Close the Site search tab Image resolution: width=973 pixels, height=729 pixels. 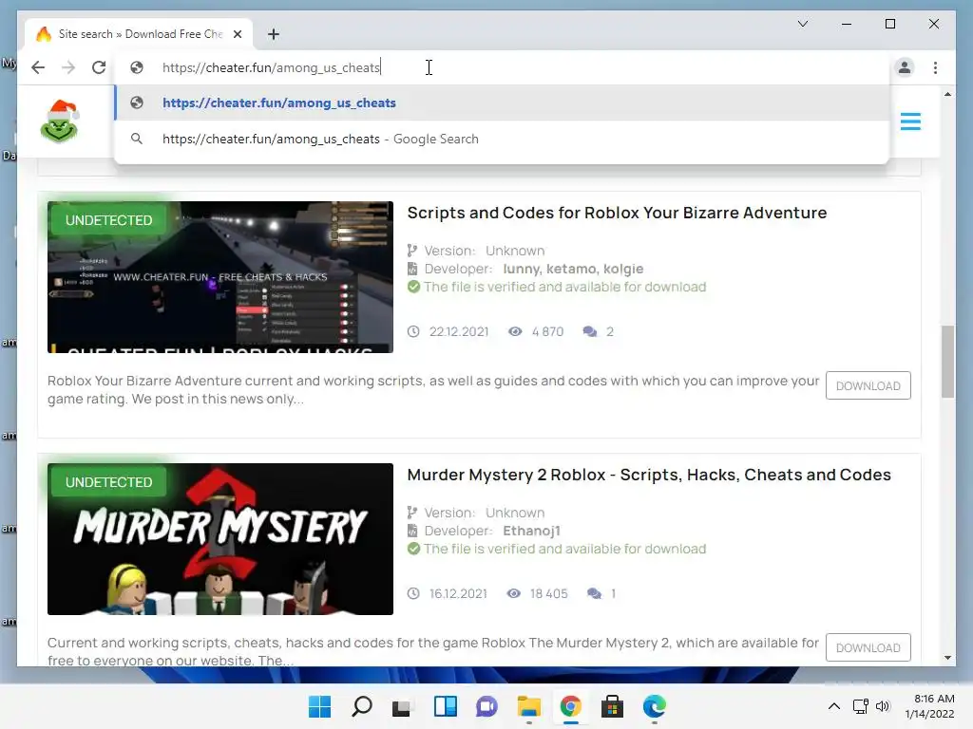[238, 34]
